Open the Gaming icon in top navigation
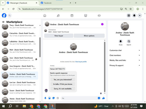Image resolution: width=146 pixels, height=109 pixels. (99, 15)
